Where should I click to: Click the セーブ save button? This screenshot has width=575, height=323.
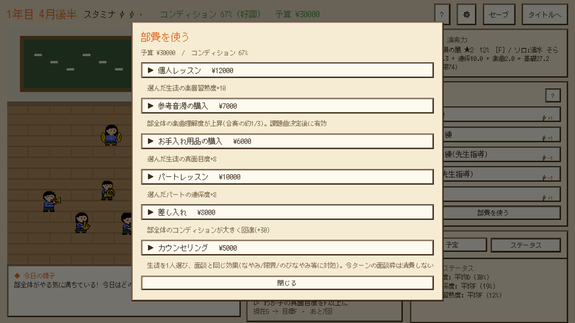(499, 14)
